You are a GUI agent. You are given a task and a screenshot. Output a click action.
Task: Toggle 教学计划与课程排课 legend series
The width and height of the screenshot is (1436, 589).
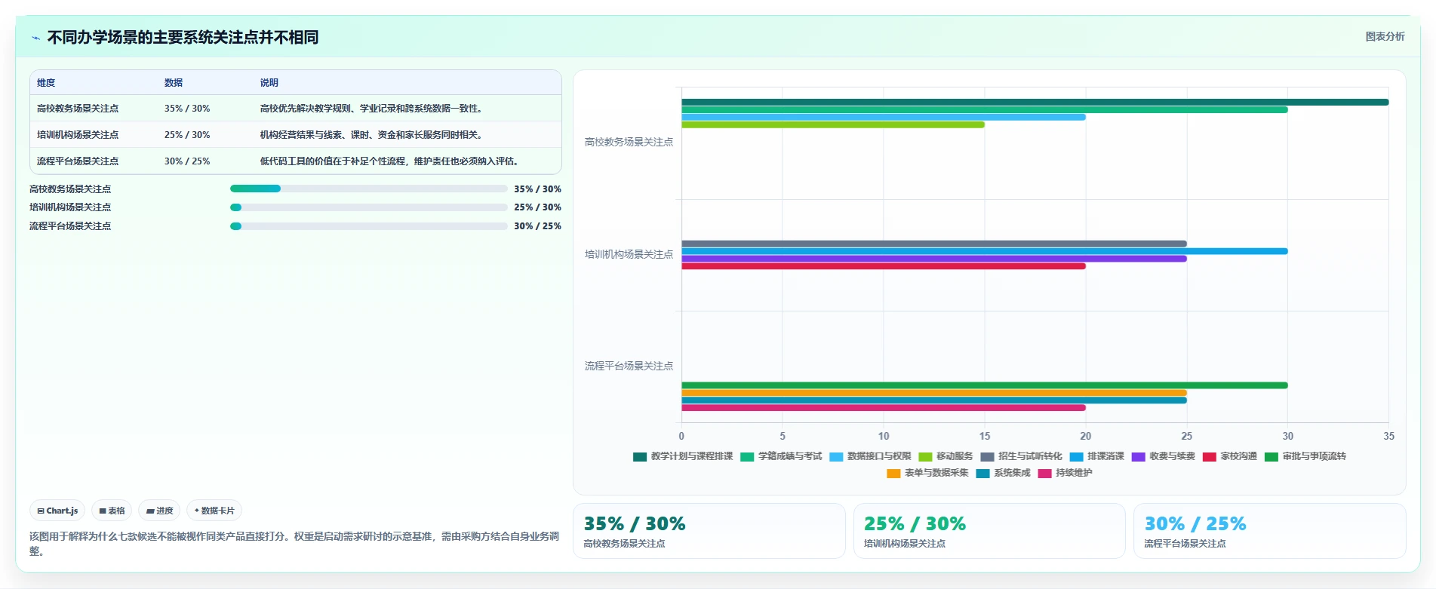[683, 456]
